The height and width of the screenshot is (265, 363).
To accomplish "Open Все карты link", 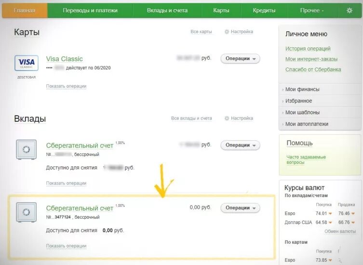I will coord(201,32).
